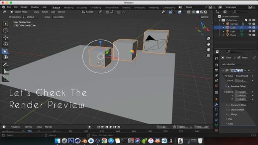Select the Annotate tool
Viewport: 258px width, 145px height.
pyautogui.click(x=6, y=64)
